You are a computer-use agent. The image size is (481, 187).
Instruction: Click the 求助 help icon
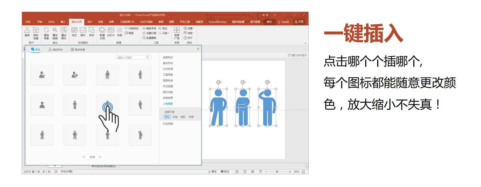(x=188, y=33)
